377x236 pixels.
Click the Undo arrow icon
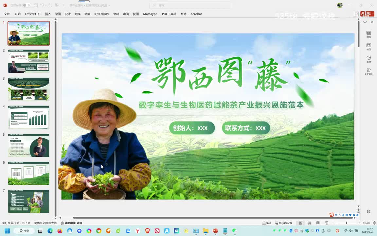point(42,5)
